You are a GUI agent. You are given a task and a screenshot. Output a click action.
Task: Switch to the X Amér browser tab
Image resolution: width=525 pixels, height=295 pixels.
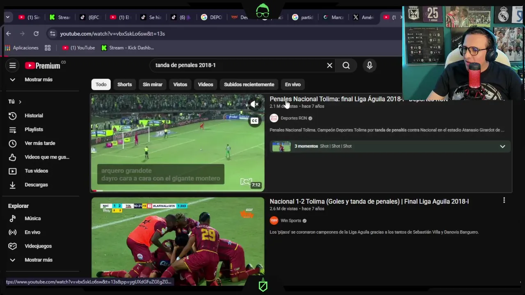click(364, 17)
